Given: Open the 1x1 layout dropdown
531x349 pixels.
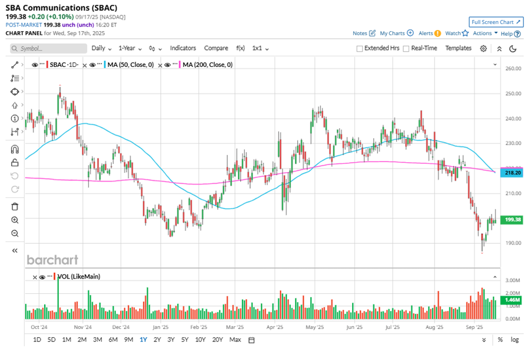Looking at the screenshot, I should pos(260,48).
